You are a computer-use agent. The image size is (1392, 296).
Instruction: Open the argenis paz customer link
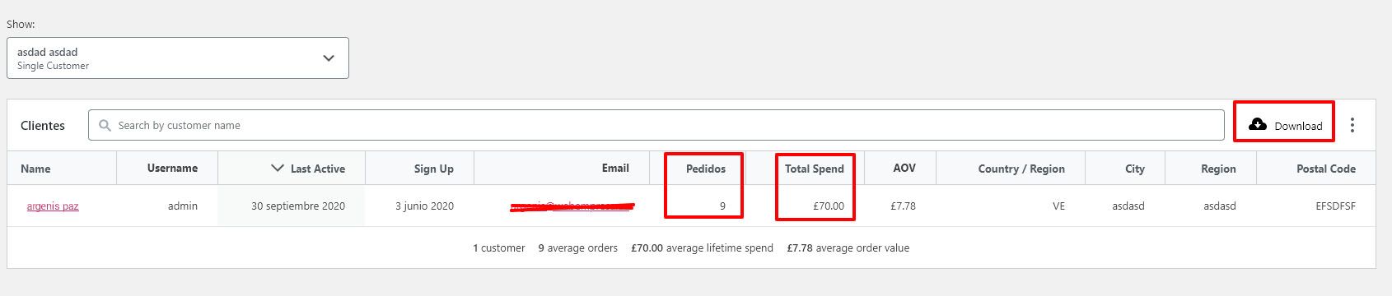point(53,206)
